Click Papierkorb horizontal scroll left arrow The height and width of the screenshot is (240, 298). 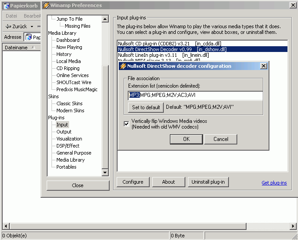coord(6,226)
